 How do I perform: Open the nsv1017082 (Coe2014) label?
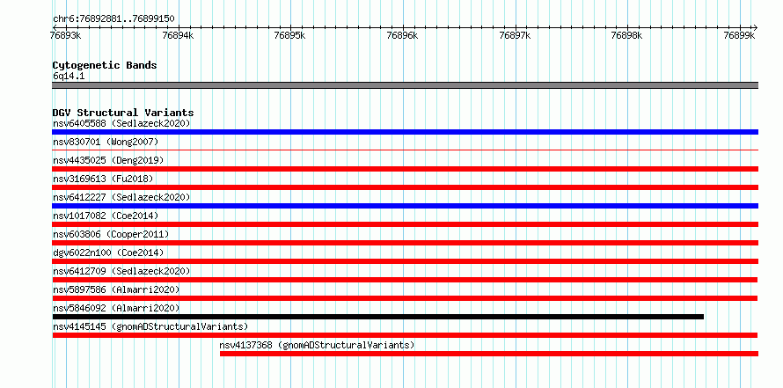[x=106, y=216]
